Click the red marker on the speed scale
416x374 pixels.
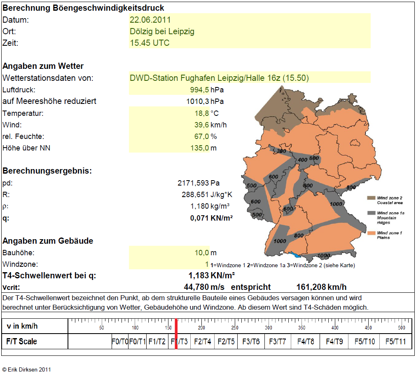(x=176, y=334)
